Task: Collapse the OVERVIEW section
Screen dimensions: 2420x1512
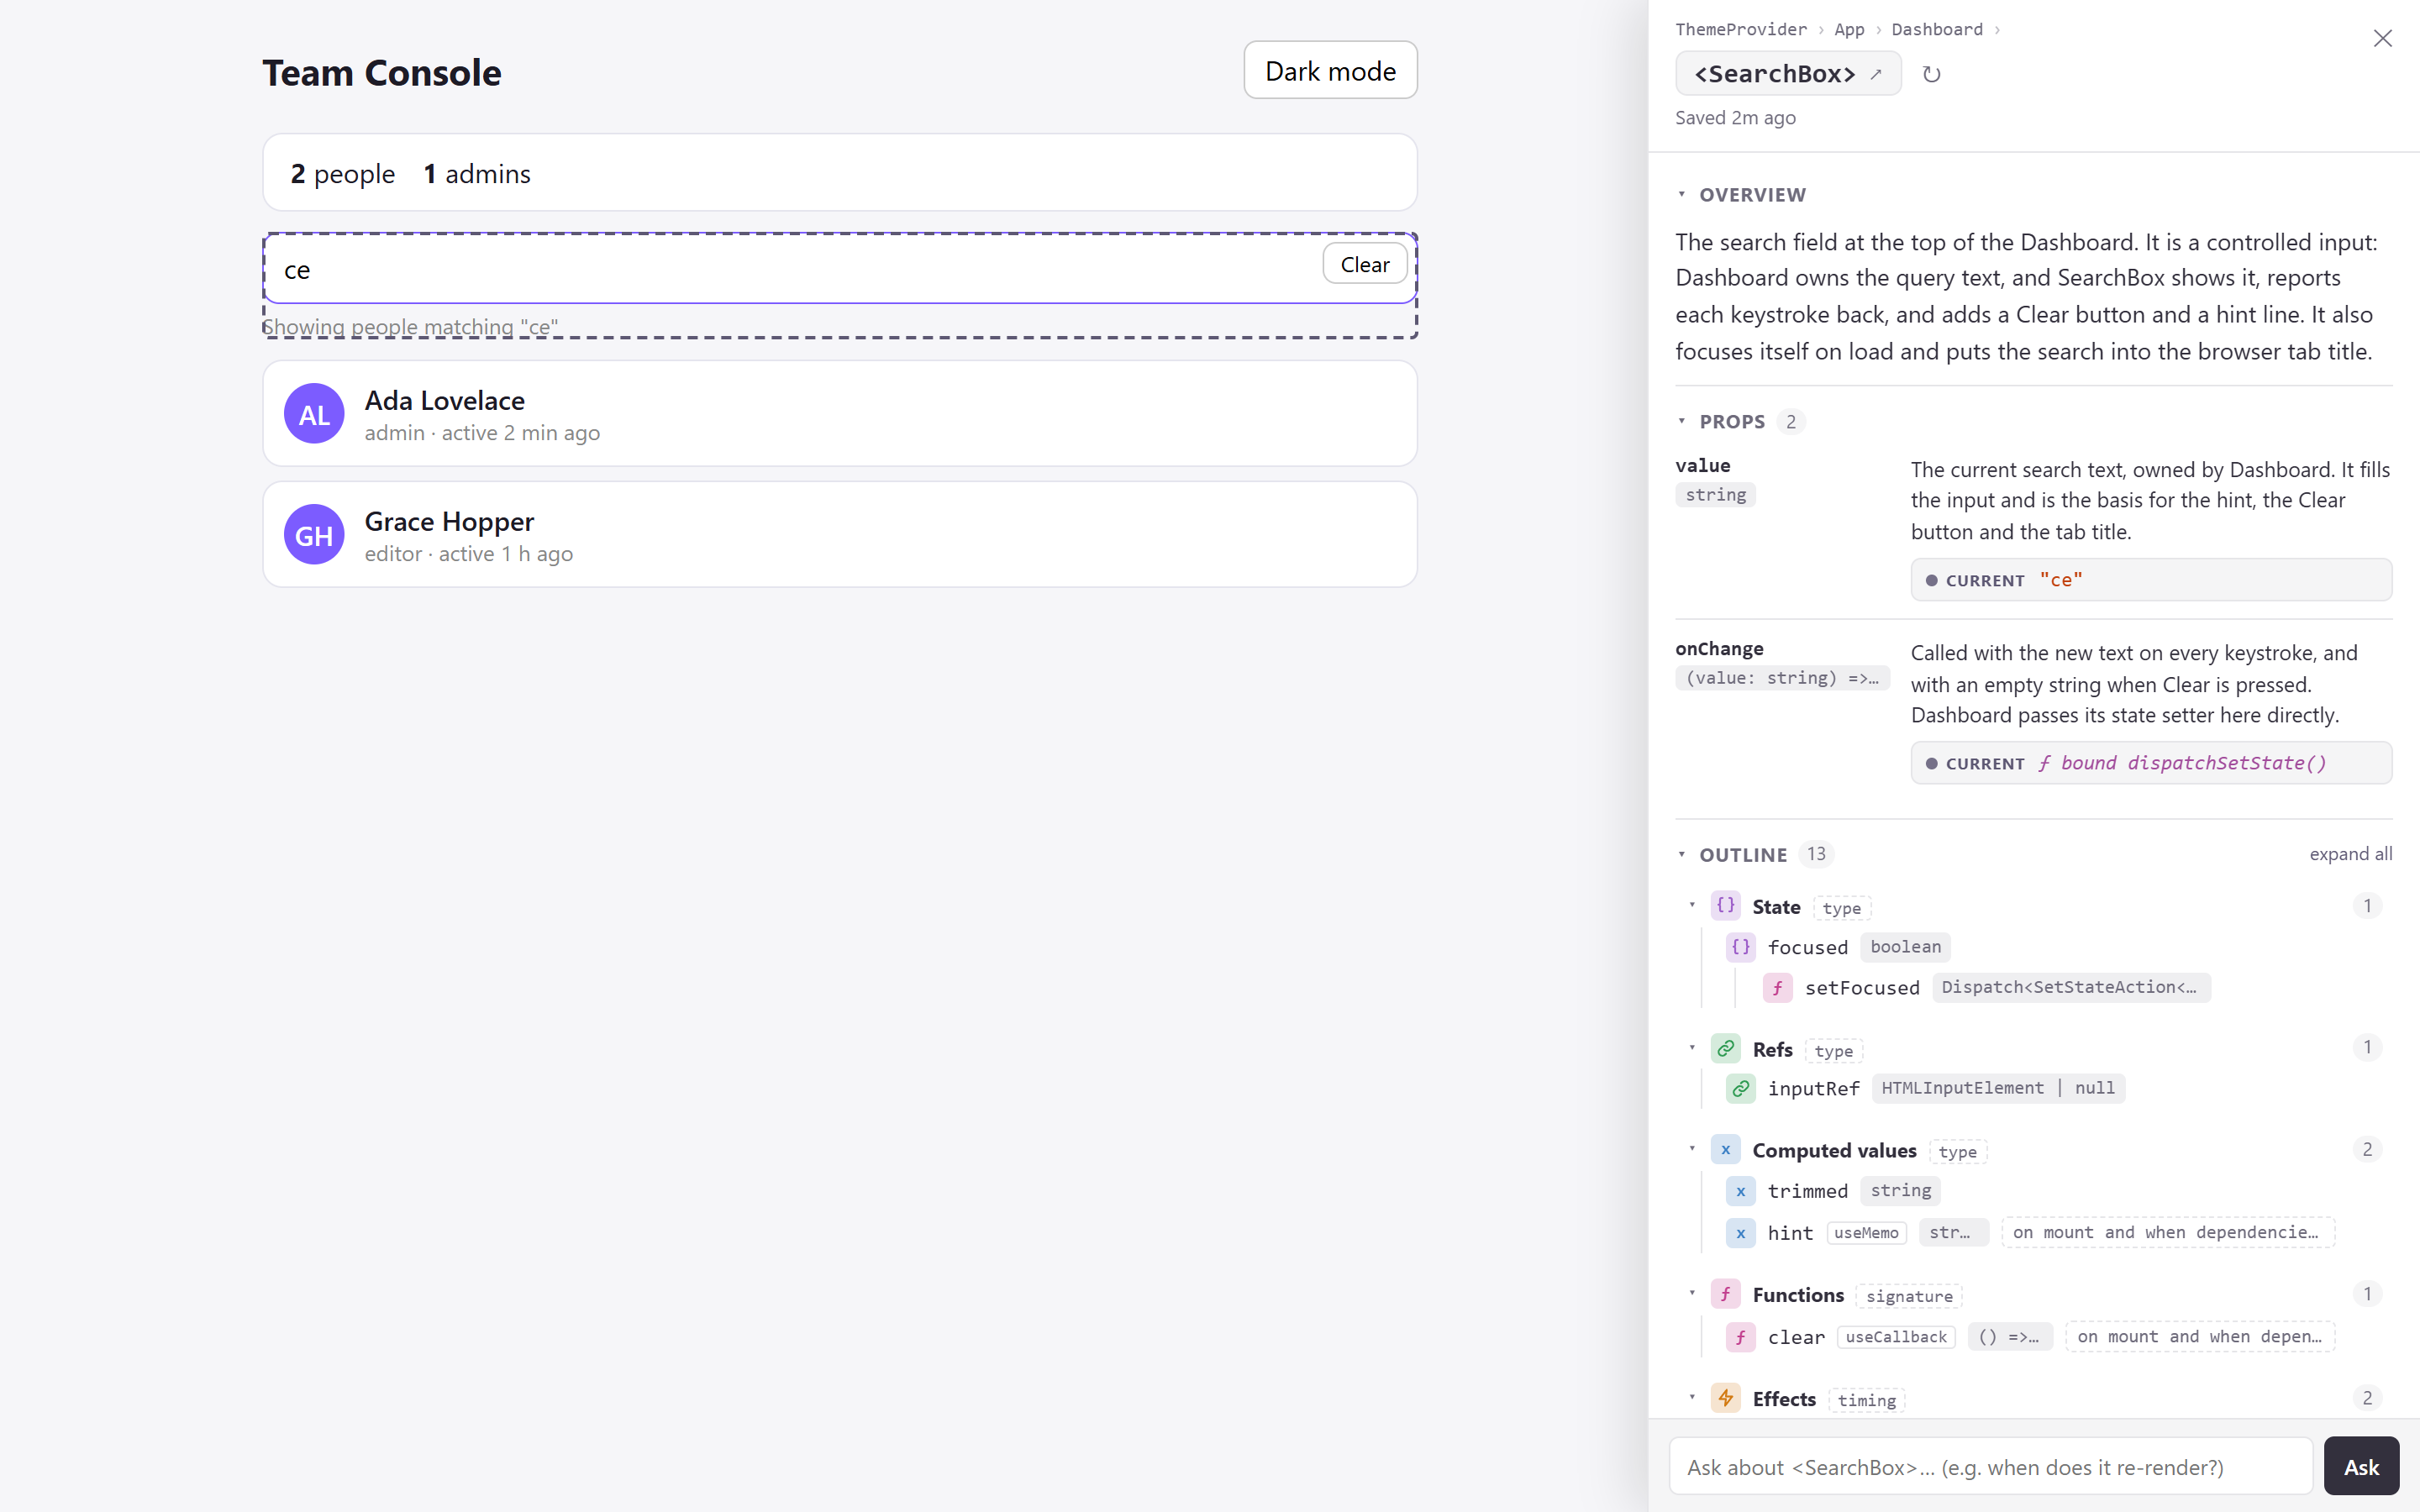Action: coord(1681,194)
